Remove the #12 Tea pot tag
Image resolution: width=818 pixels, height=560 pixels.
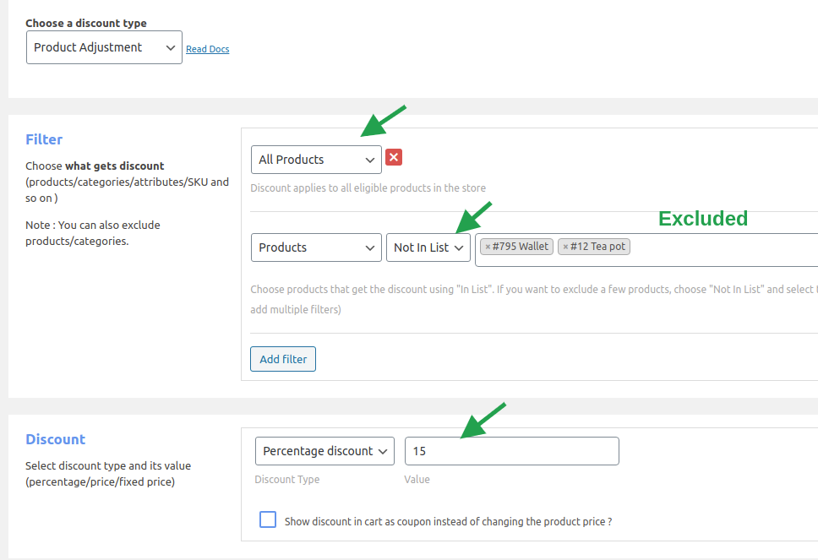tap(565, 247)
